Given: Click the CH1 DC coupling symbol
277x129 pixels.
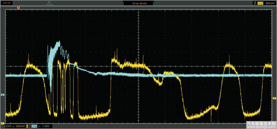Looking at the screenshot, I should [x=14, y=126].
